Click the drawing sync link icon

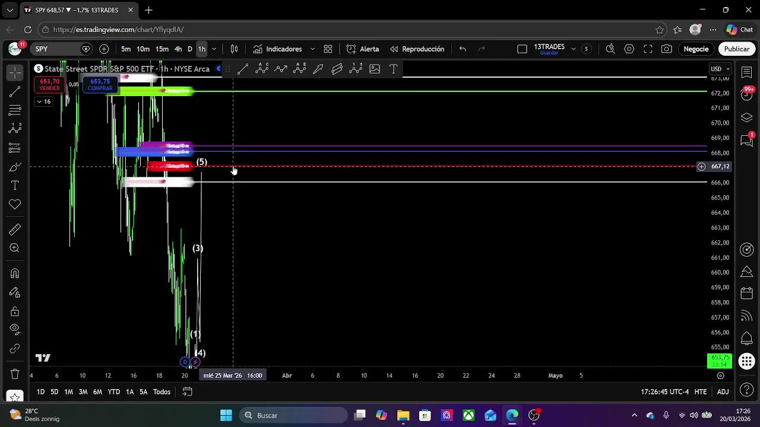point(15,349)
